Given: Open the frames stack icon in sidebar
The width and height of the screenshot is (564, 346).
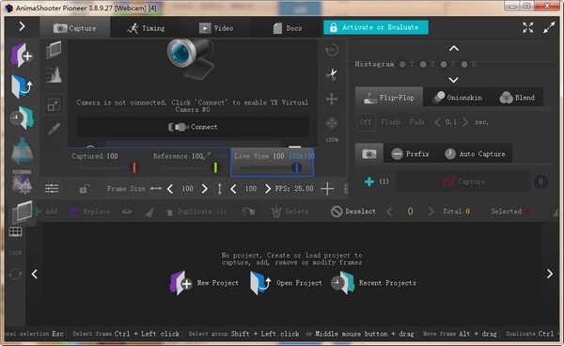Looking at the screenshot, I should pyautogui.click(x=22, y=212).
